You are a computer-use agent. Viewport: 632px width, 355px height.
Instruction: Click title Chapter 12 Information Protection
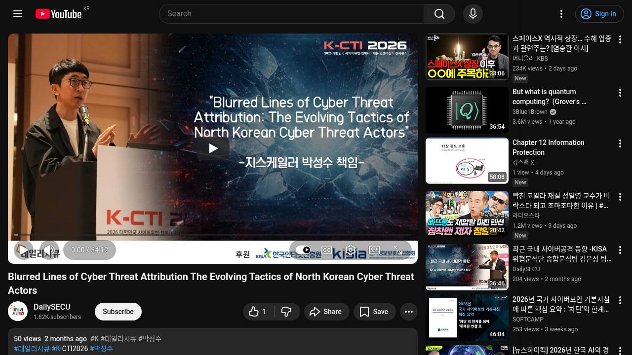tap(549, 147)
